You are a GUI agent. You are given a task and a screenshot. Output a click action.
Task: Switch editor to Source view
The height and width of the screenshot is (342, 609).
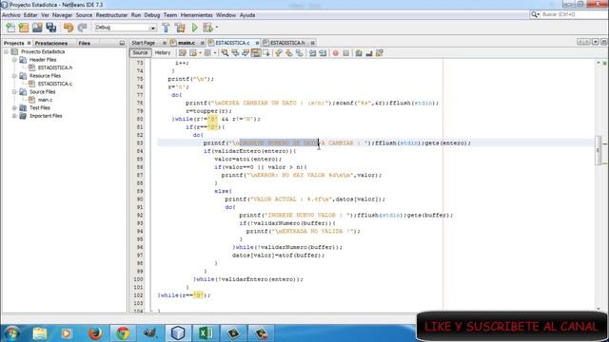point(140,53)
